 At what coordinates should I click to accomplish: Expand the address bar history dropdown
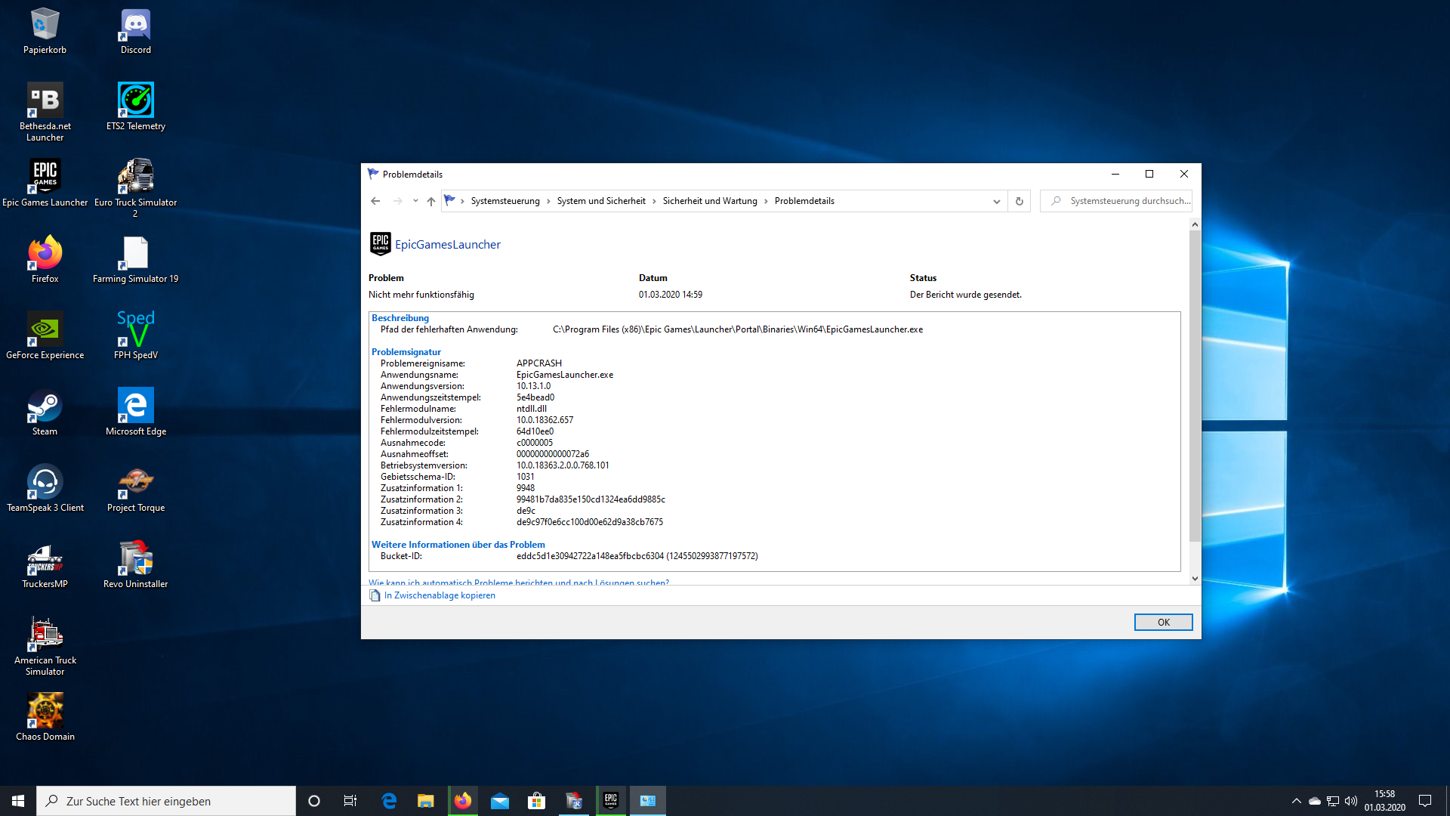click(x=997, y=201)
